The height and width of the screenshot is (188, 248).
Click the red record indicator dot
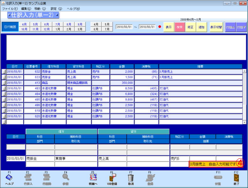click(x=159, y=27)
